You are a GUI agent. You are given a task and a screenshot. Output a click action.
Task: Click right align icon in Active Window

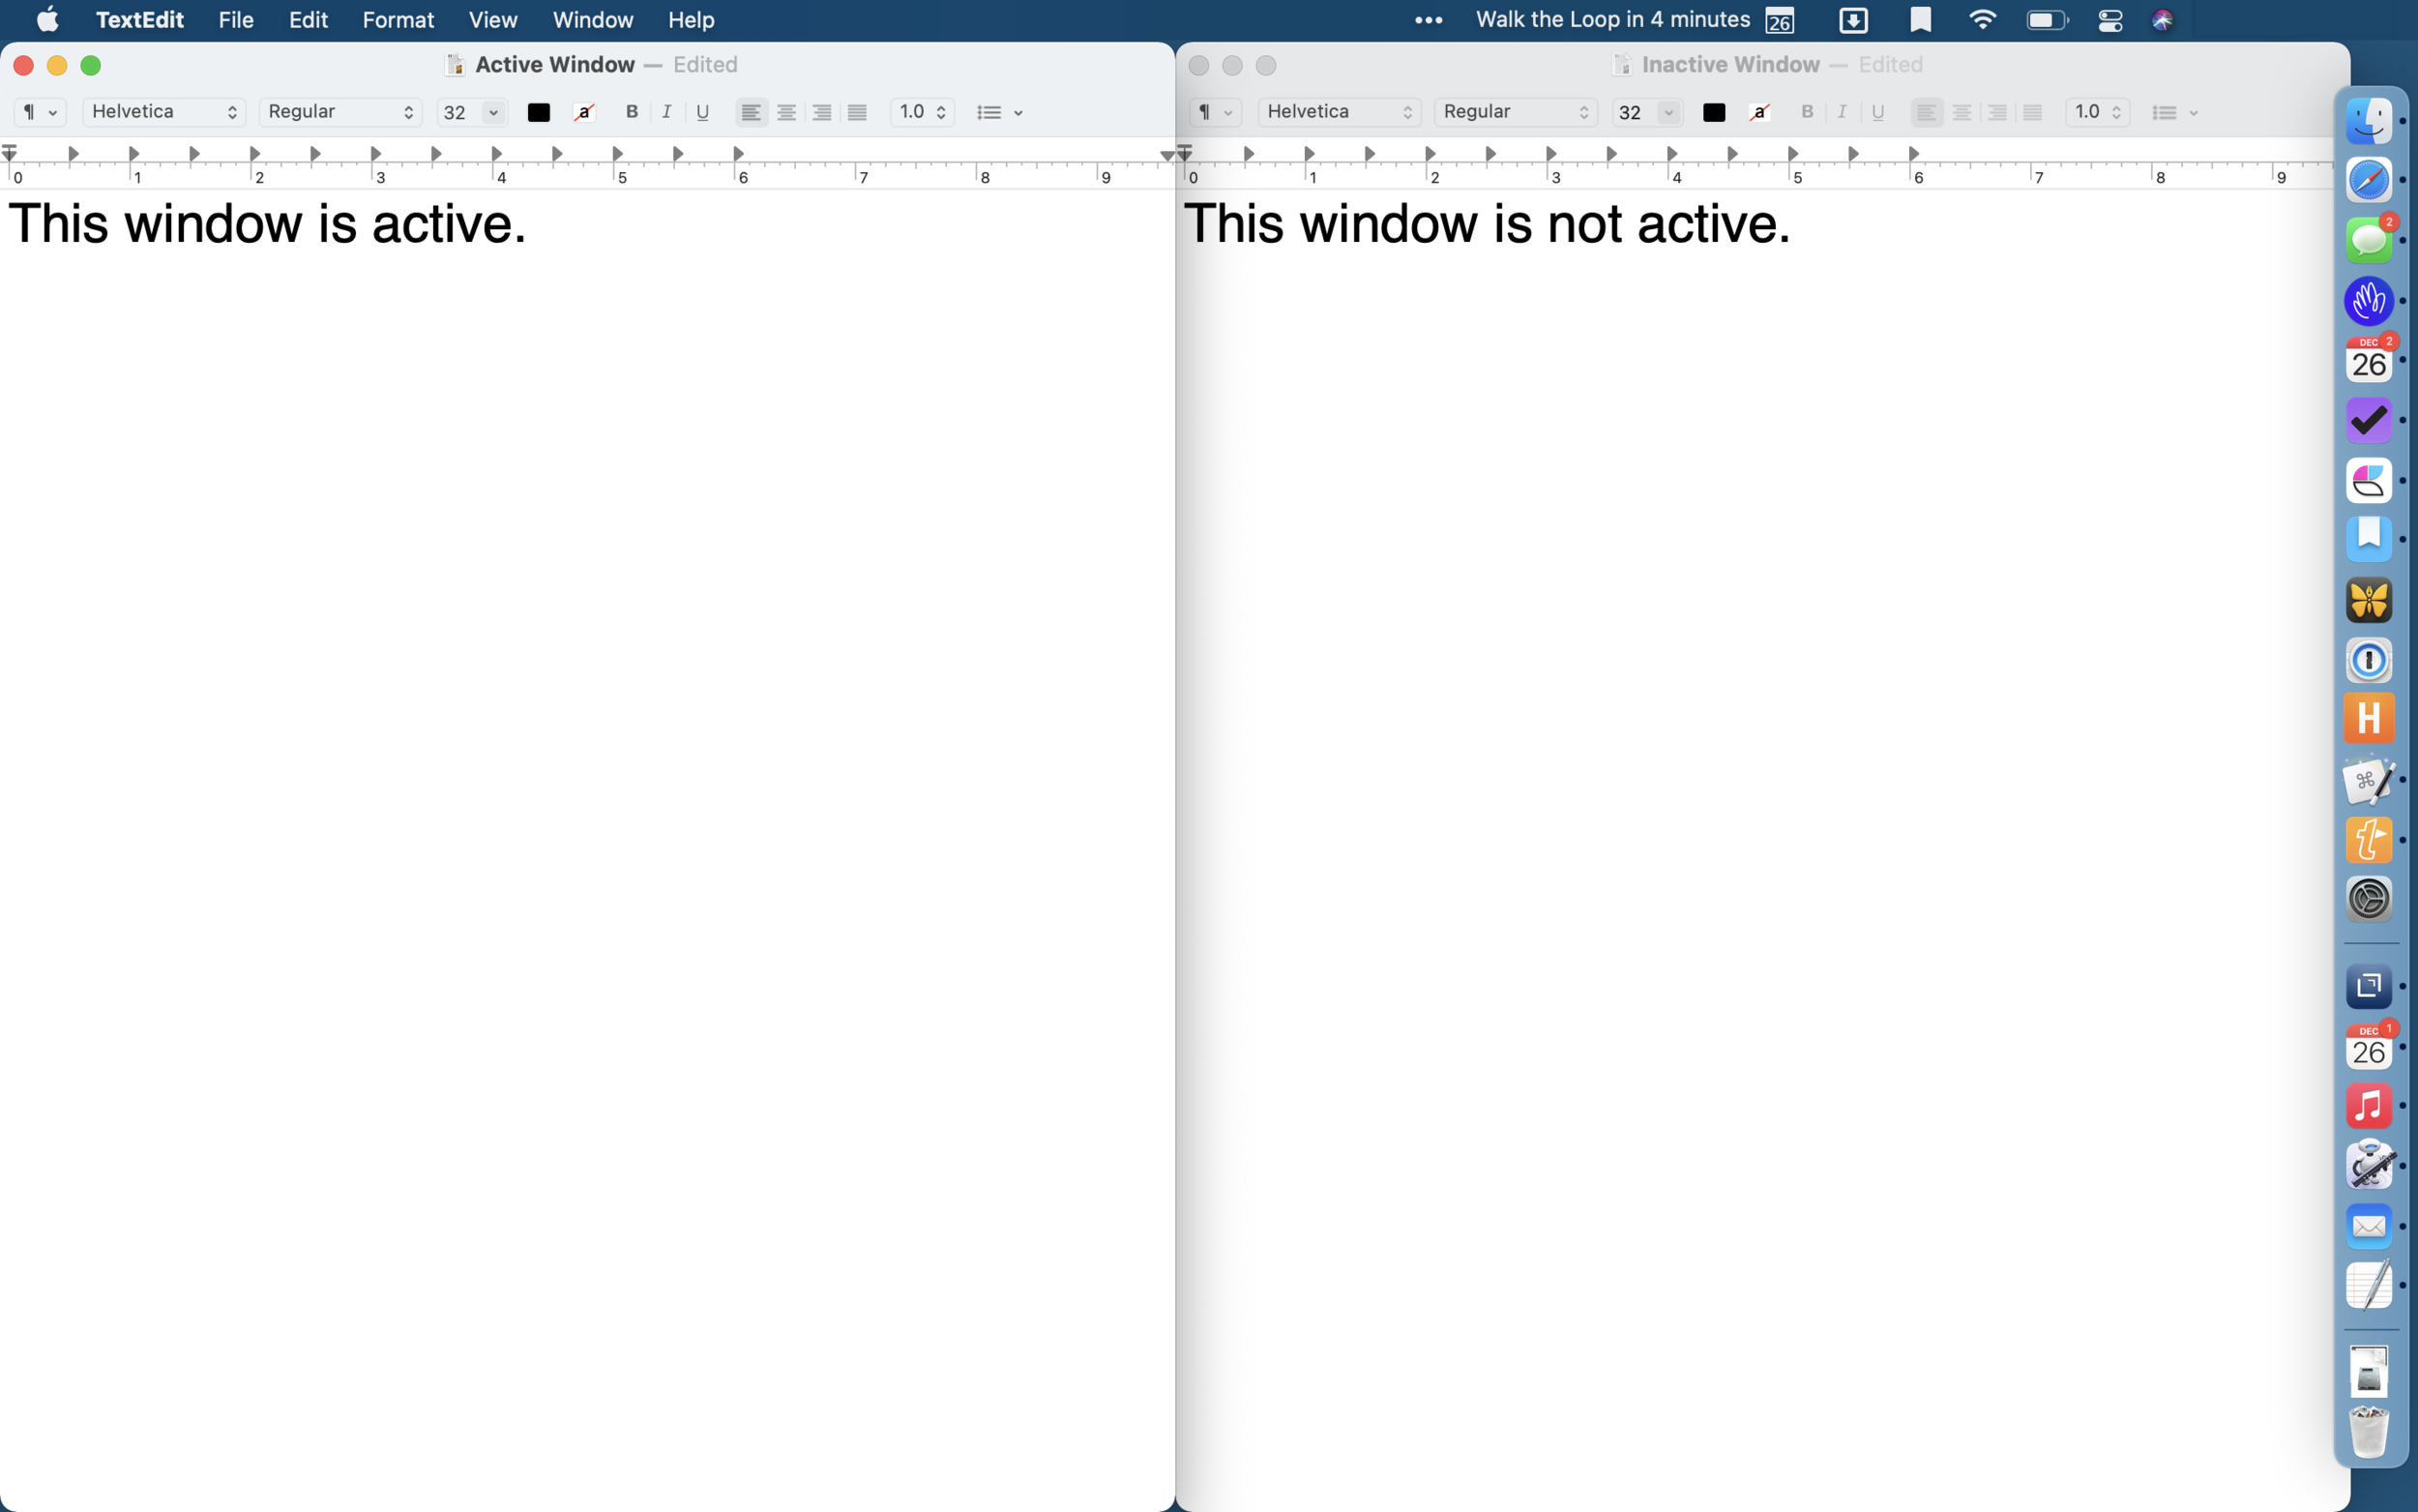point(822,112)
